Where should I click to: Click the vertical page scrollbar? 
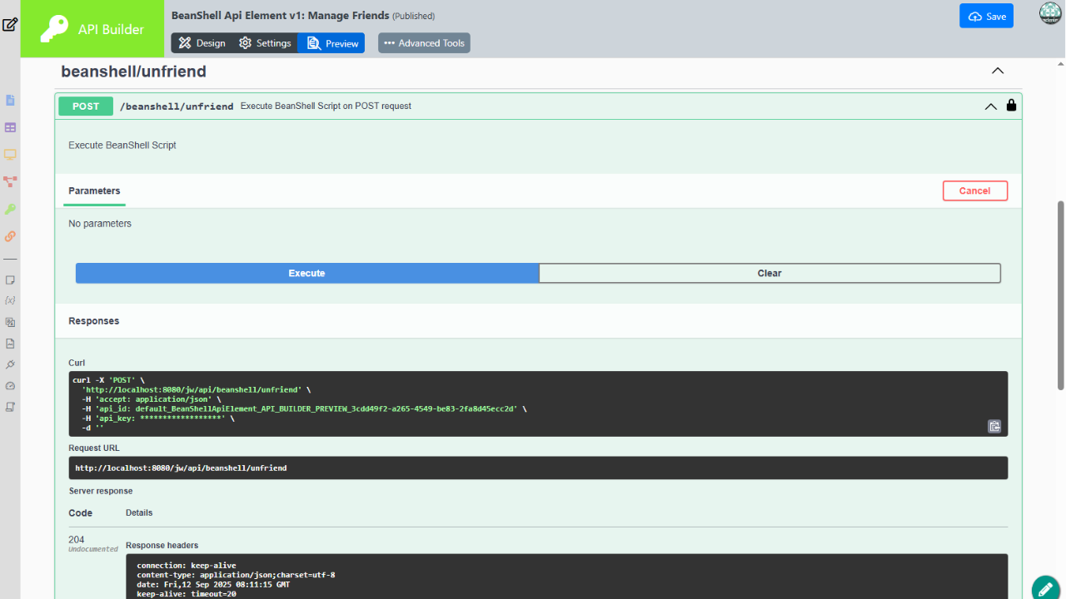coord(1060,295)
